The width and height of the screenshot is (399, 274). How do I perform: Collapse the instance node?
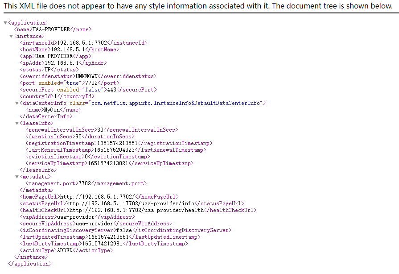click(11, 36)
